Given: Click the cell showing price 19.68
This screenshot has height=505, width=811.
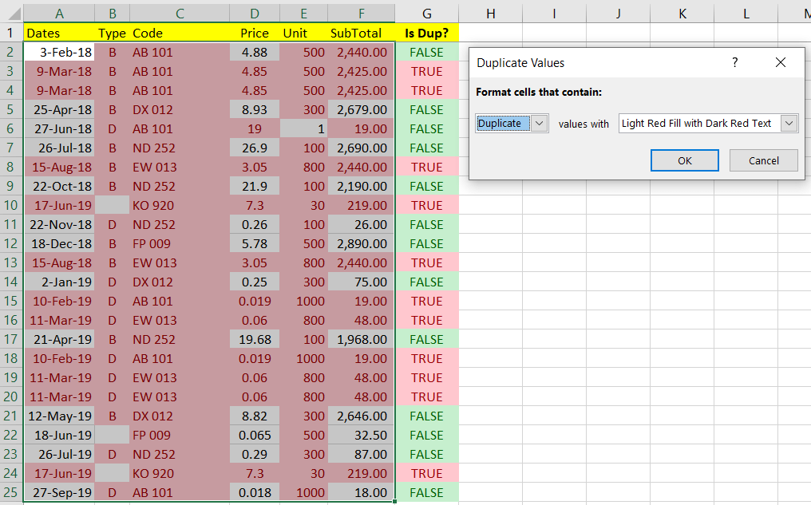Looking at the screenshot, I should pyautogui.click(x=254, y=339).
